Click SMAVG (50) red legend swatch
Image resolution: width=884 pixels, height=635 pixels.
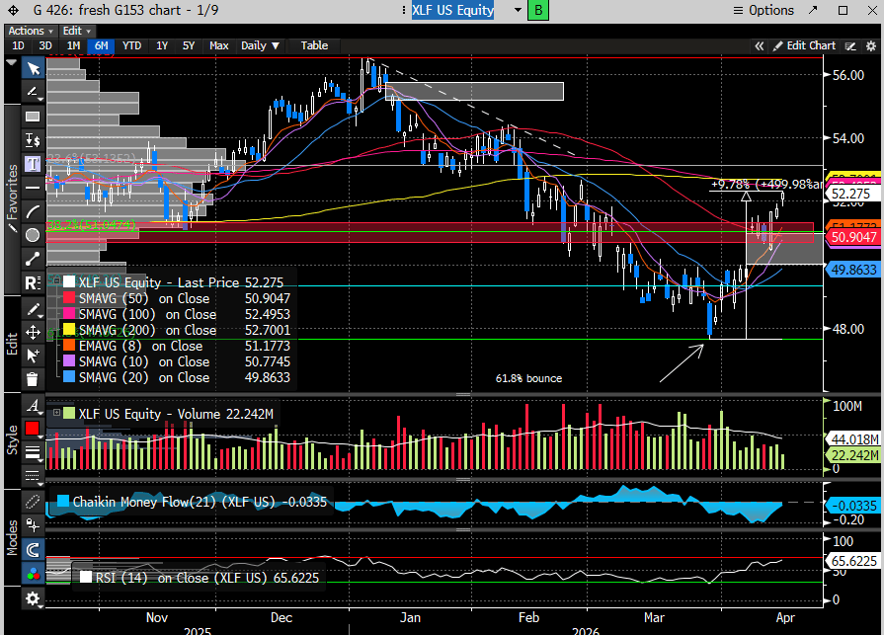coord(69,298)
